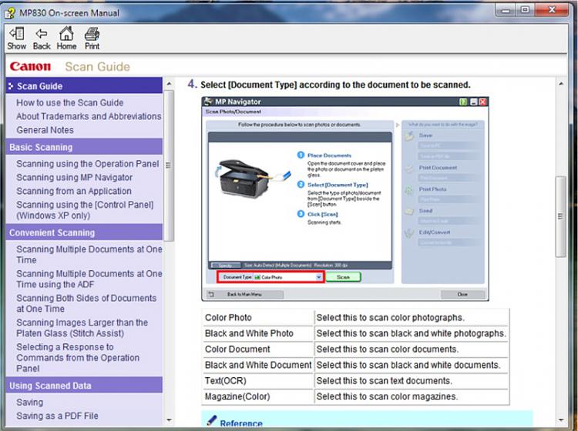Select the Basic Scanning section header

(x=84, y=147)
